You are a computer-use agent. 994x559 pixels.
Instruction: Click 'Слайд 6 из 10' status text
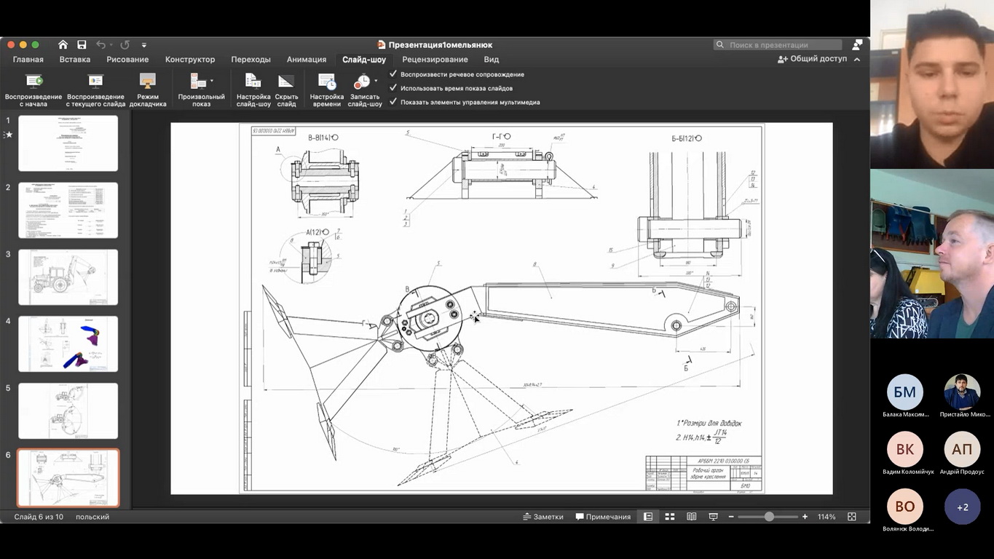39,517
